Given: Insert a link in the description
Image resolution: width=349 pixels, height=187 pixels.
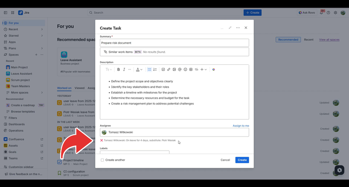Looking at the screenshot, I should point(169,70).
